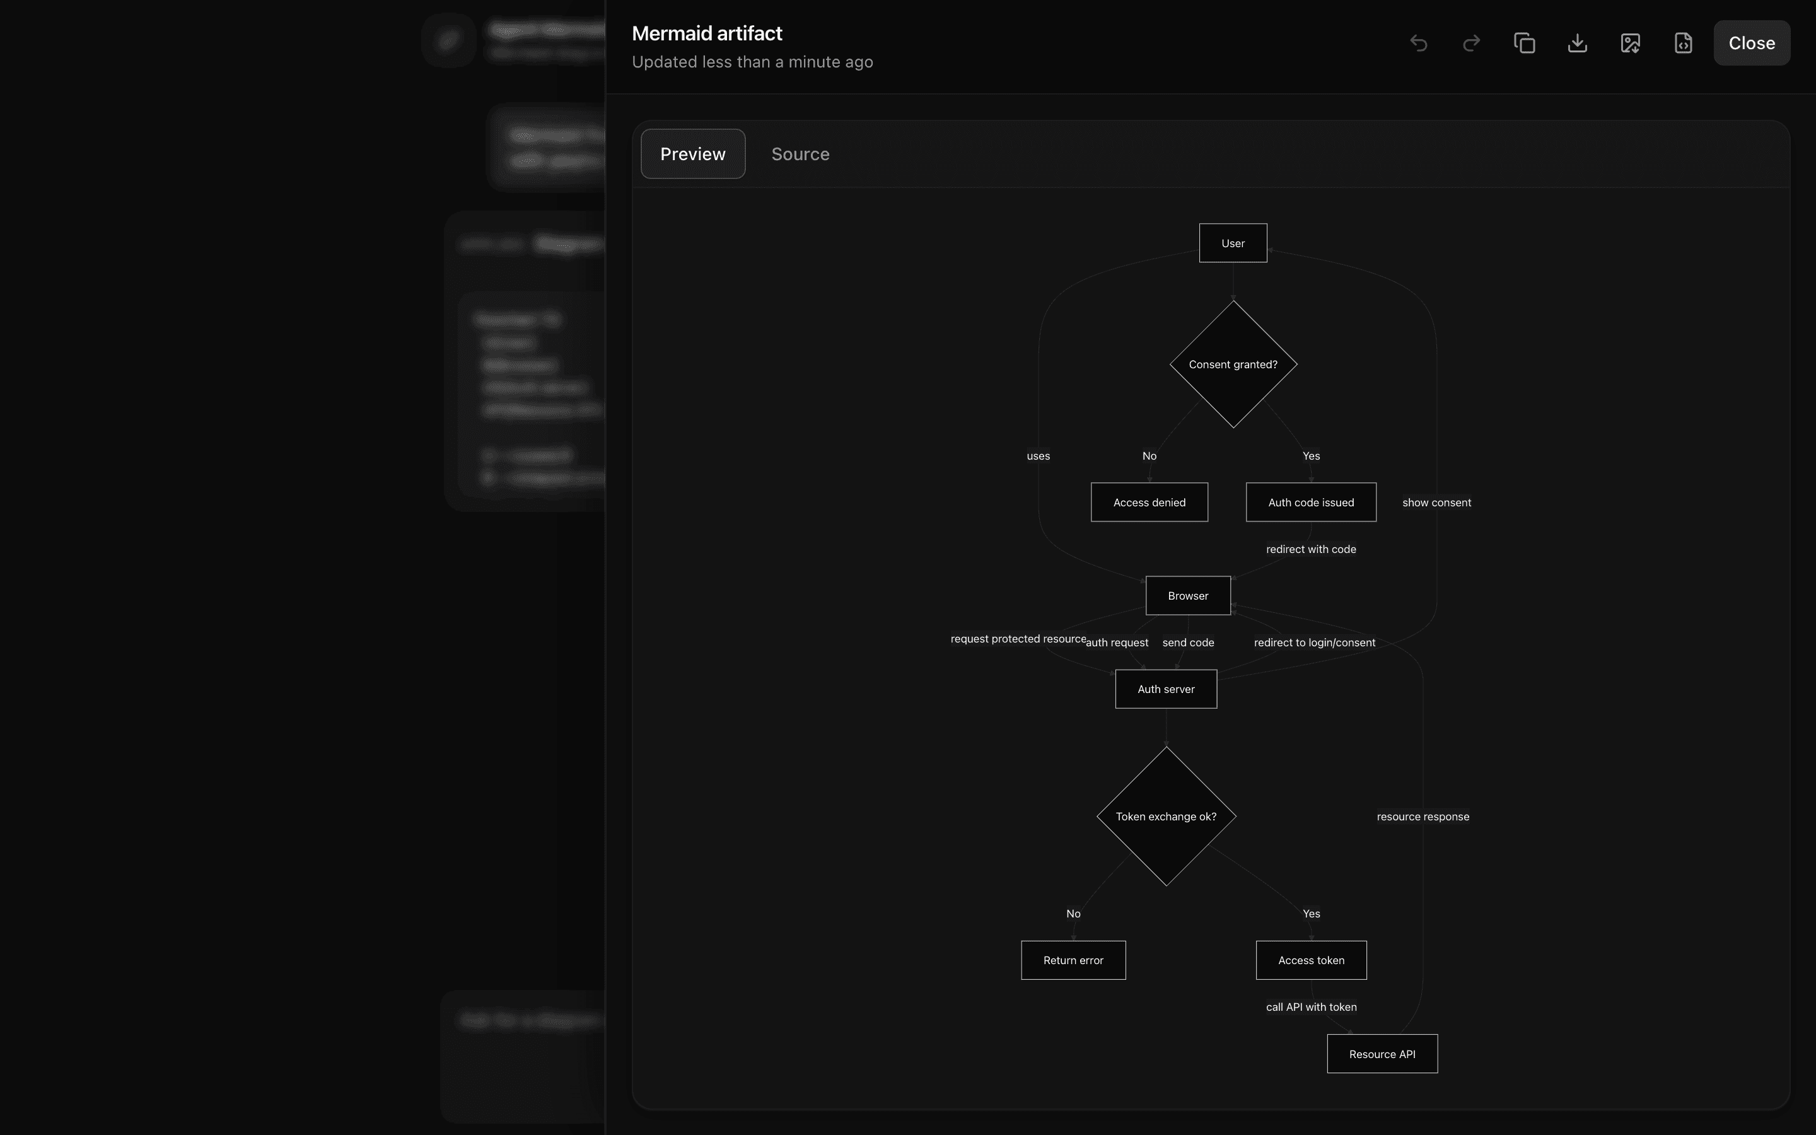Screen dimensions: 1816x1135
Task: Click the Token exchange ok? diamond
Action: 1165,817
